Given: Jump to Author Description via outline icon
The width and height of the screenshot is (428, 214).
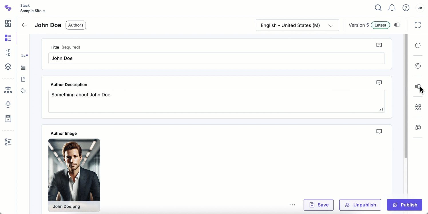Looking at the screenshot, I should (23, 68).
